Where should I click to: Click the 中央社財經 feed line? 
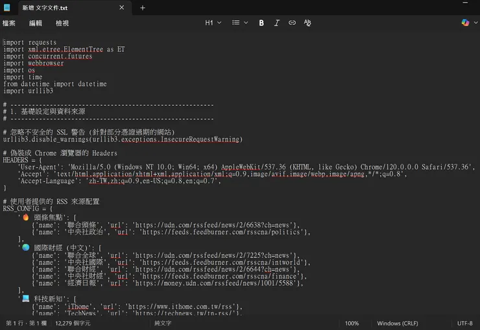pos(169,276)
